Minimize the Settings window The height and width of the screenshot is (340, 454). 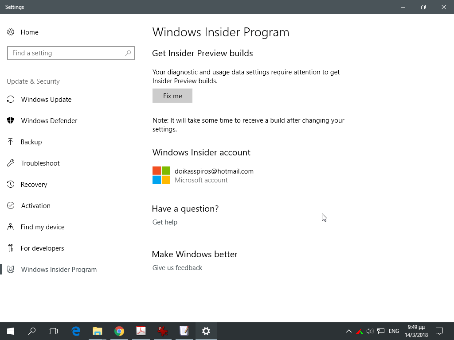click(403, 7)
